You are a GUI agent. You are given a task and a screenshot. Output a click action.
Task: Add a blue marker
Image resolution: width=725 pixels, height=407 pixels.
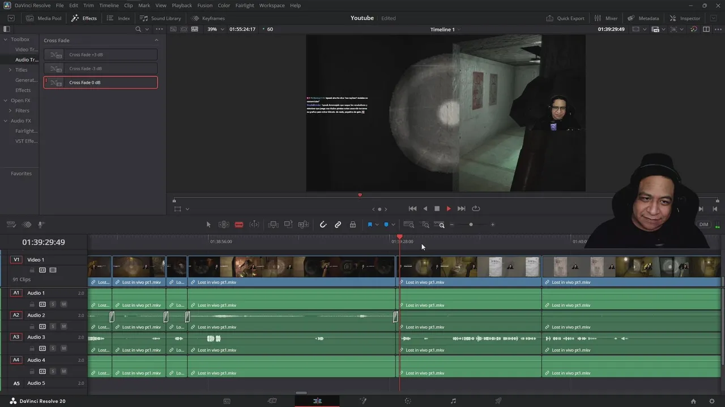tap(386, 224)
